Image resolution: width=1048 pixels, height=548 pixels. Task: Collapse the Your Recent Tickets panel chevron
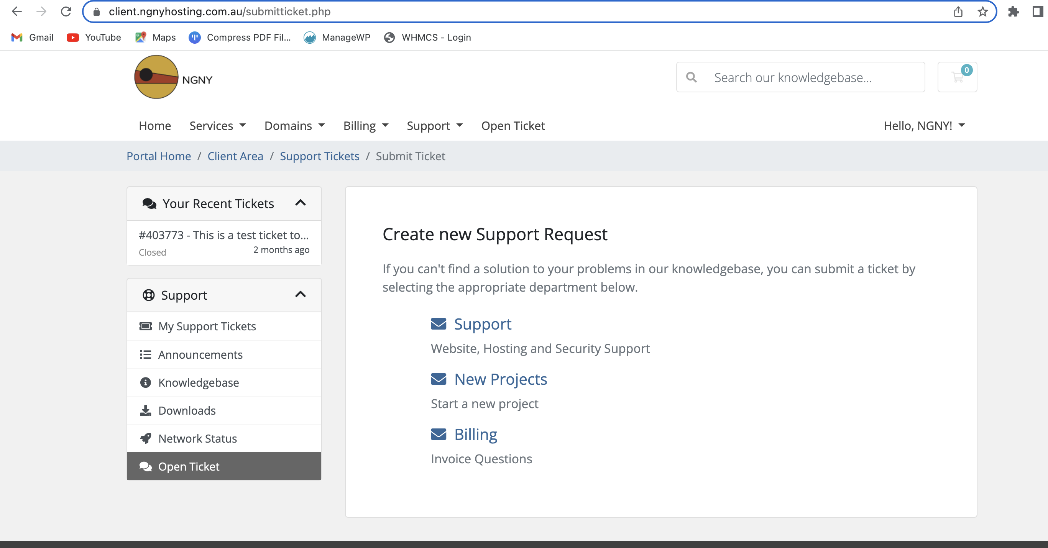pos(300,203)
